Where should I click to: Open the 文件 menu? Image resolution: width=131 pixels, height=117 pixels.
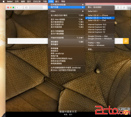[x=17, y=1]
